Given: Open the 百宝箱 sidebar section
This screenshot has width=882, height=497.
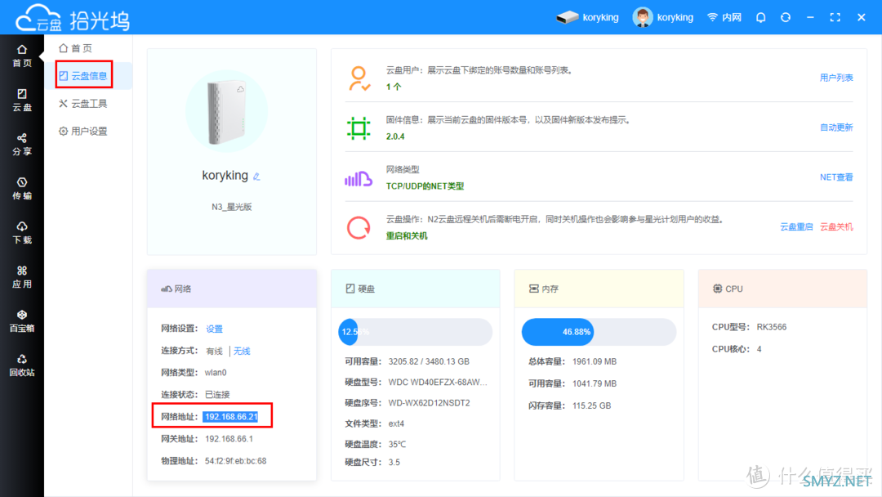Looking at the screenshot, I should point(21,320).
